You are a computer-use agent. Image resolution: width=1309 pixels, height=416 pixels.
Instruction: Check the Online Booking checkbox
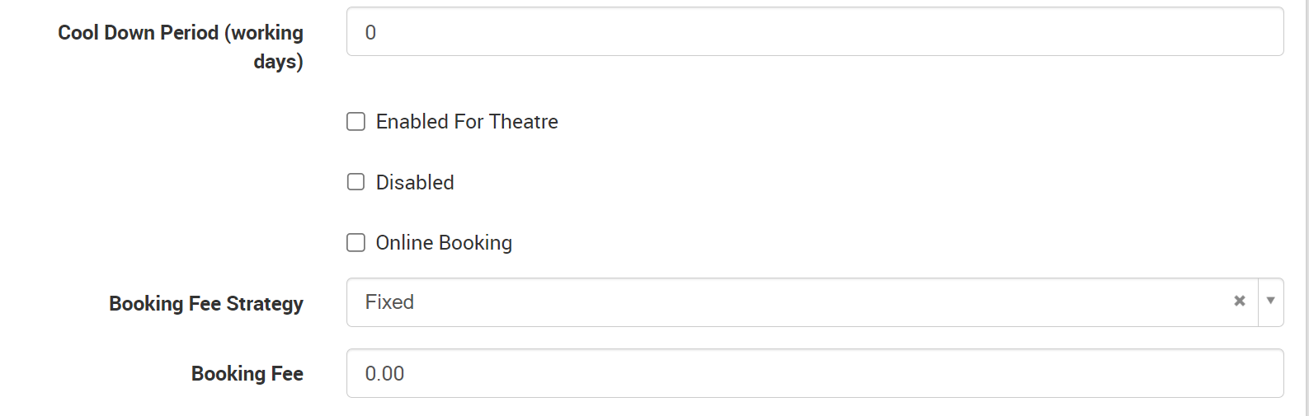coord(356,242)
